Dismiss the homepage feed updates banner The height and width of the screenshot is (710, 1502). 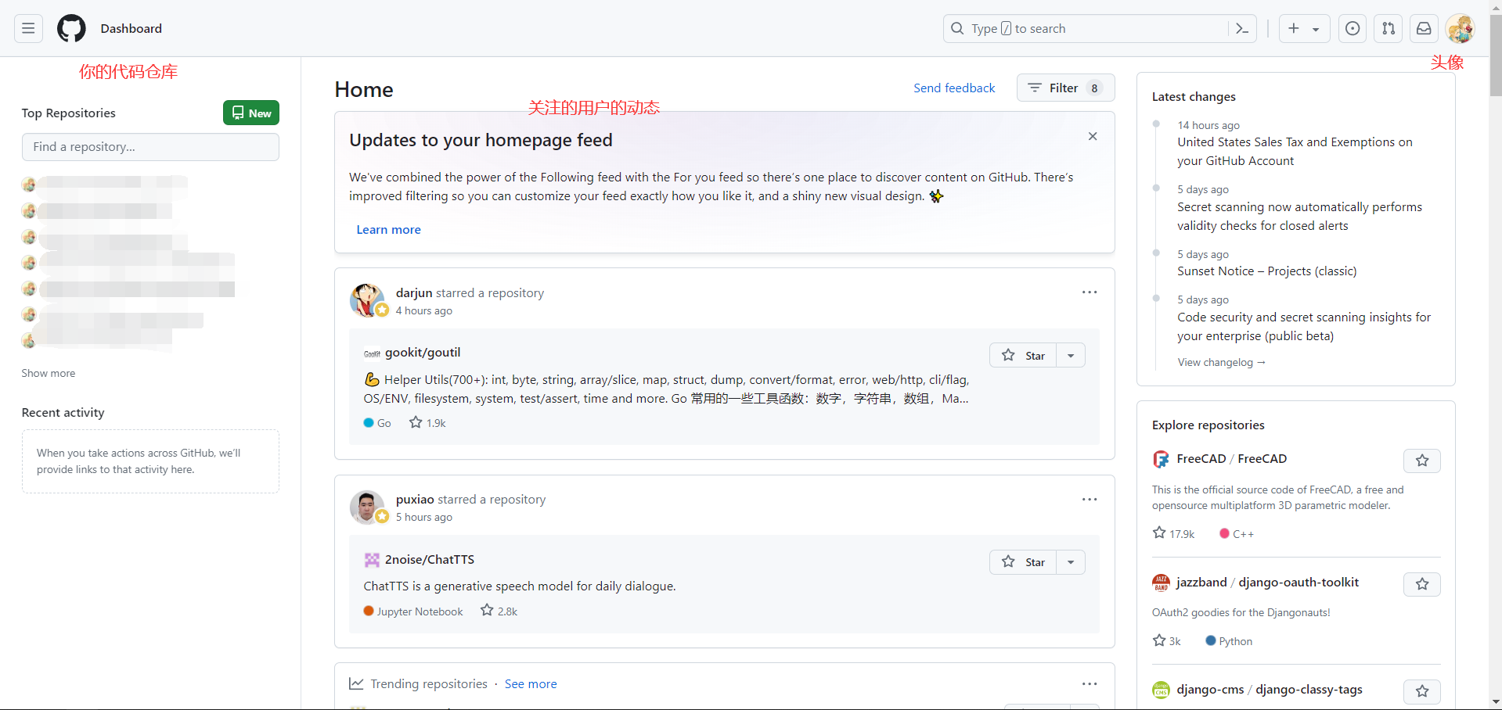pos(1092,137)
